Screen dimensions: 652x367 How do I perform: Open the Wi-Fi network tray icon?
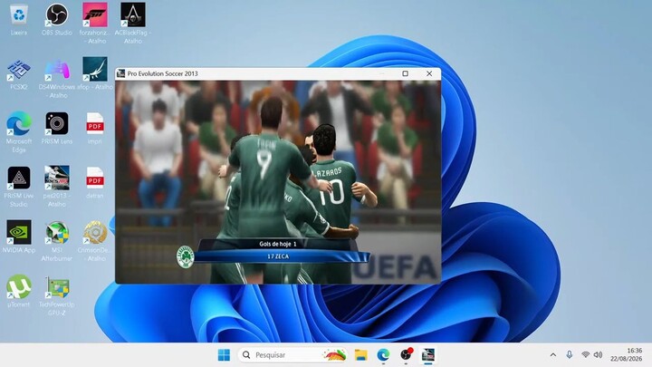pos(586,355)
